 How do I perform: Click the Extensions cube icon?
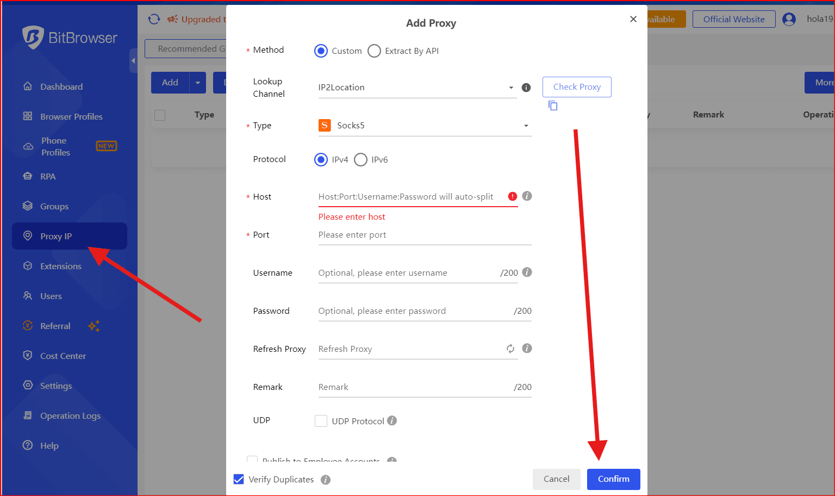(x=28, y=266)
